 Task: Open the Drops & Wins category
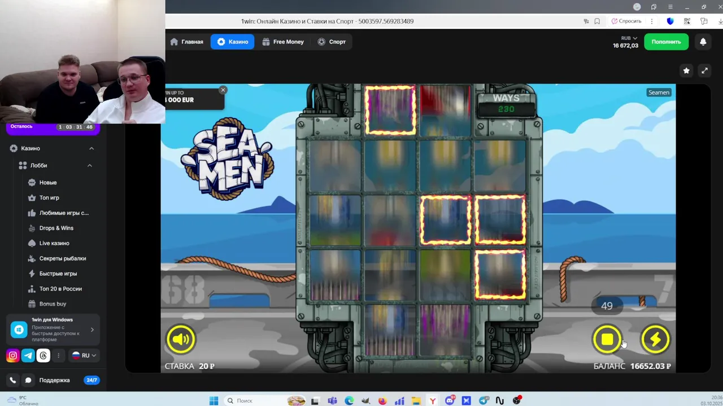point(56,228)
